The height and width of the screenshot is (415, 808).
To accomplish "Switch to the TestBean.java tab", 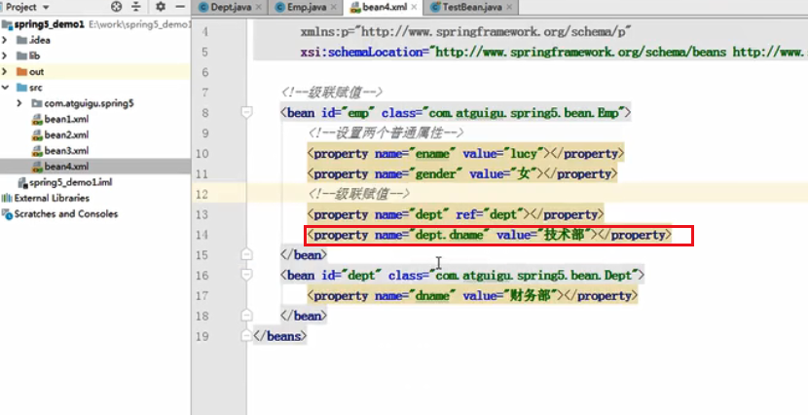I will (472, 7).
